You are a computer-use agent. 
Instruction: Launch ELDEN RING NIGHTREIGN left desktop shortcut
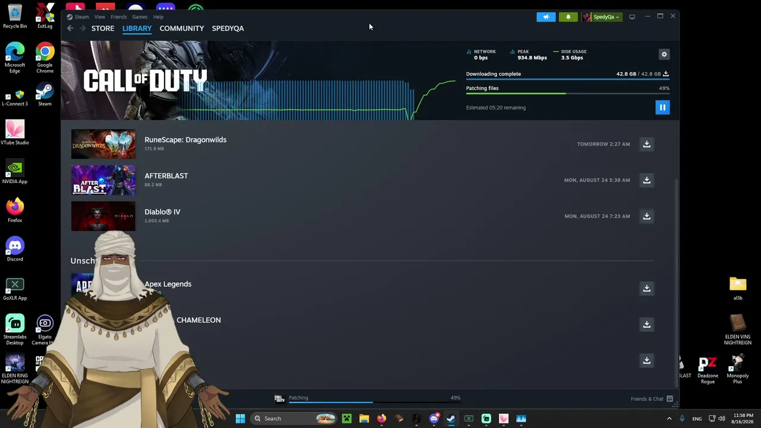[15, 369]
